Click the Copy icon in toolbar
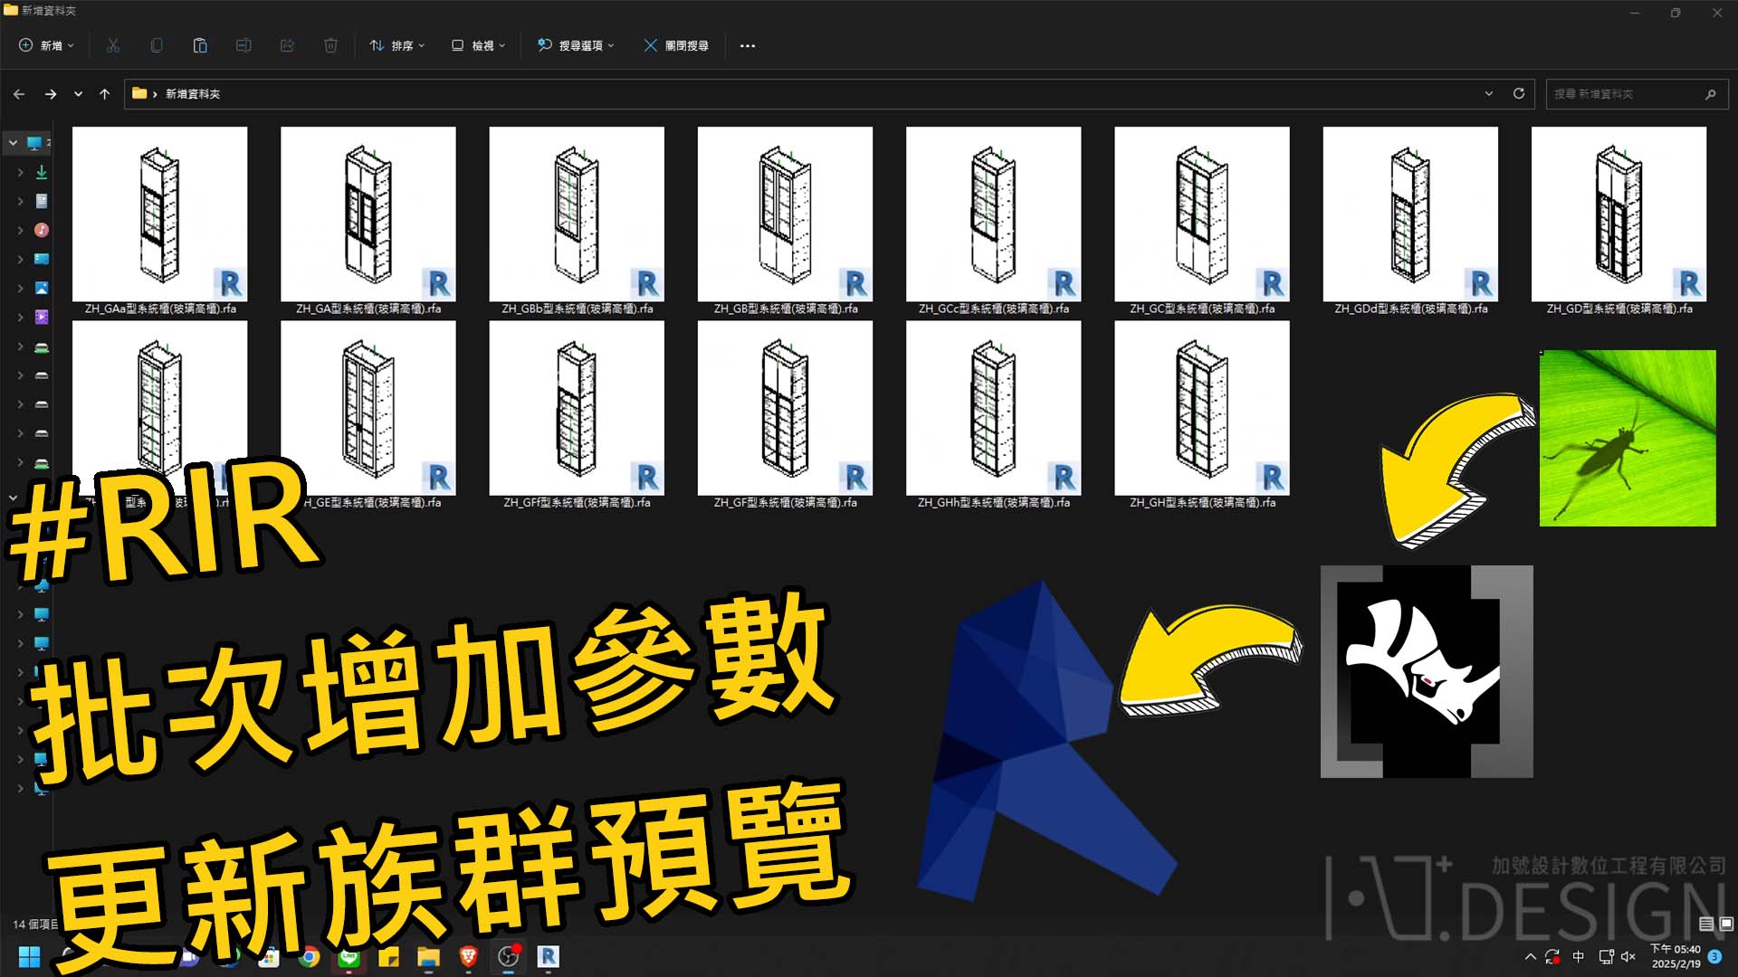Viewport: 1738px width, 977px height. (x=157, y=45)
